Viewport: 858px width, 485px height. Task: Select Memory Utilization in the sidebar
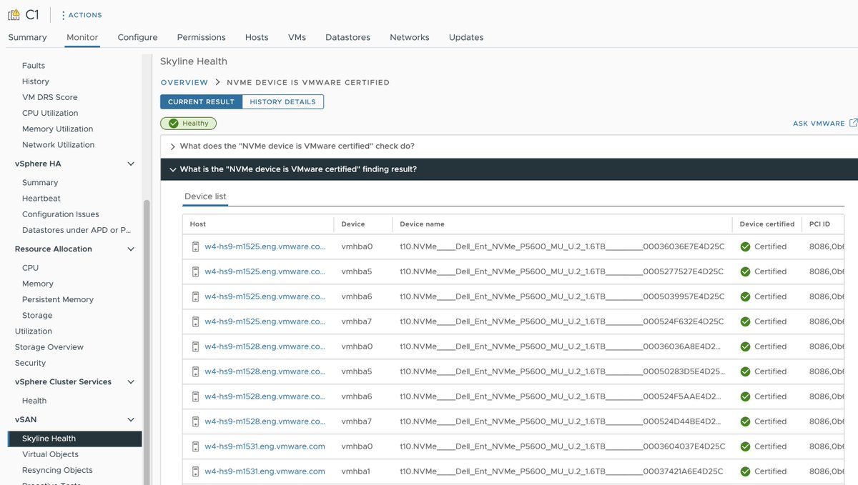[57, 129]
